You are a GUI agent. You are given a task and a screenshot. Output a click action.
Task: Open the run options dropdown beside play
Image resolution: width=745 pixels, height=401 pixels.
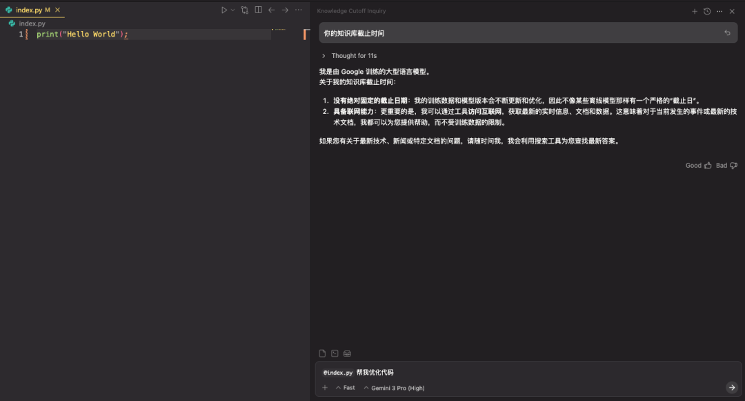point(232,10)
